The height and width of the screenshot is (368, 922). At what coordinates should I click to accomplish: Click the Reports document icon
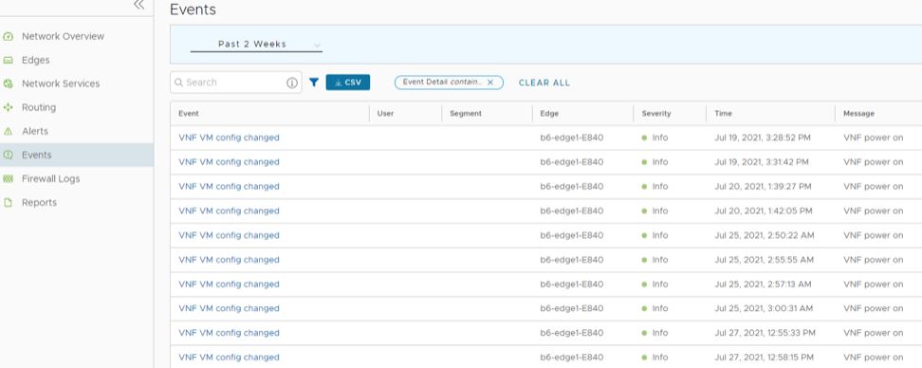pyautogui.click(x=8, y=202)
